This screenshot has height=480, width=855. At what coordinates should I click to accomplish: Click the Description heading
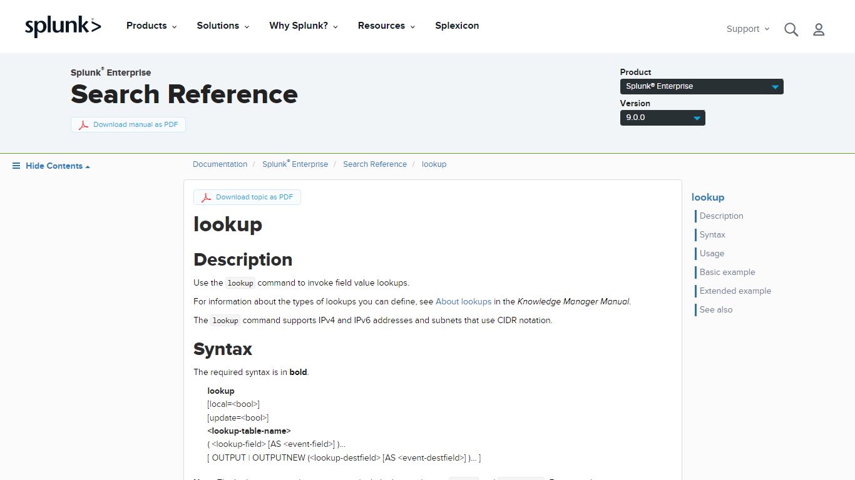coord(243,260)
